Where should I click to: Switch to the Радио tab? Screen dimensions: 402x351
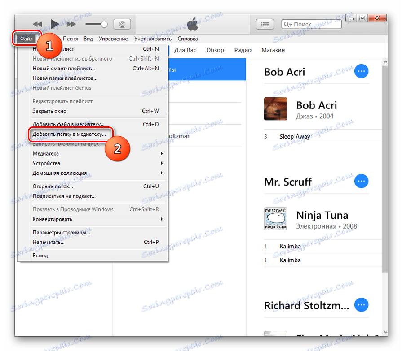[243, 50]
